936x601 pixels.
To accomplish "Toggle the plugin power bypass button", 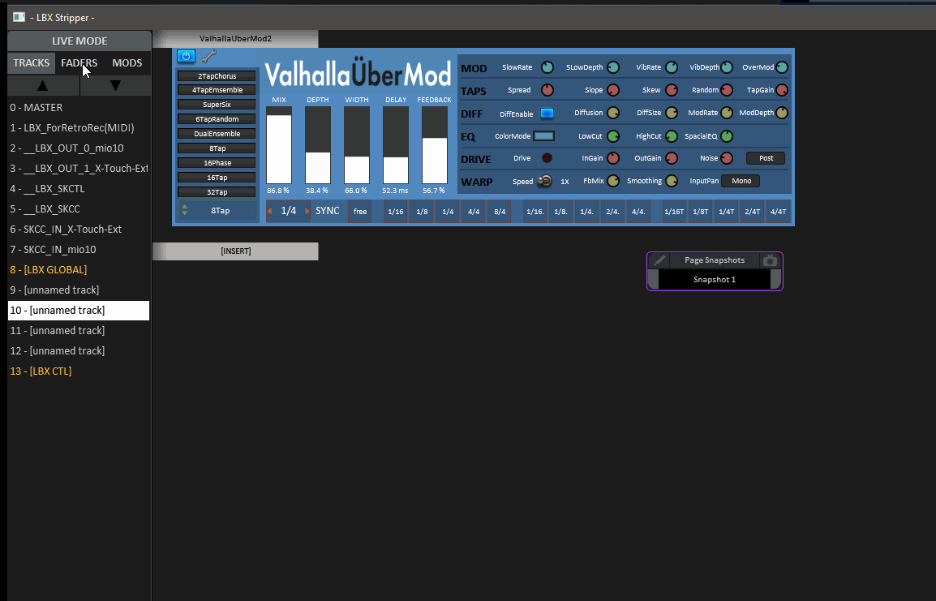I will (x=186, y=56).
